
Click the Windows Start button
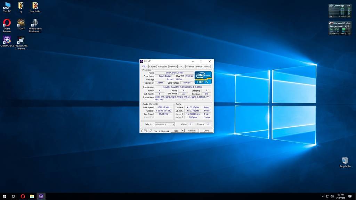point(5,196)
